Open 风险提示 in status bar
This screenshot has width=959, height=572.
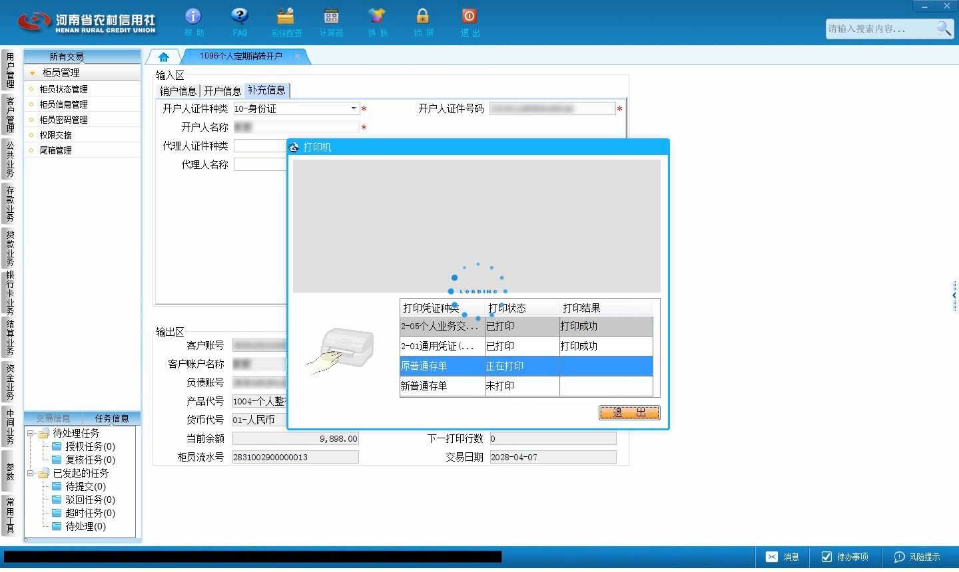917,557
